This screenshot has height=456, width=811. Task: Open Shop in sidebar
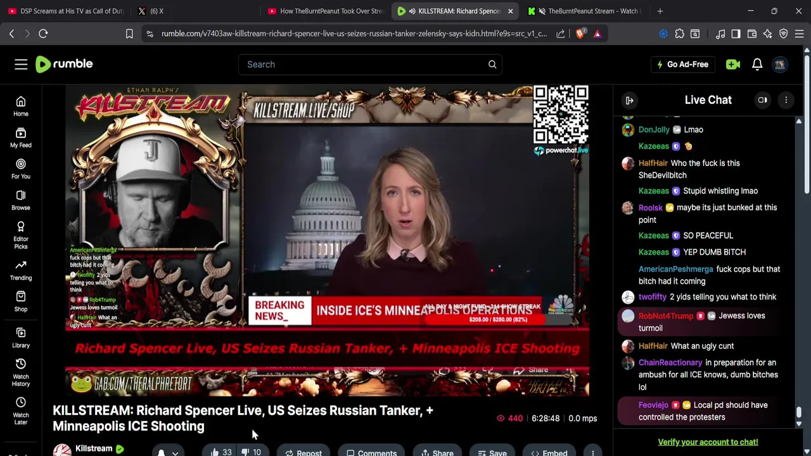(x=21, y=301)
